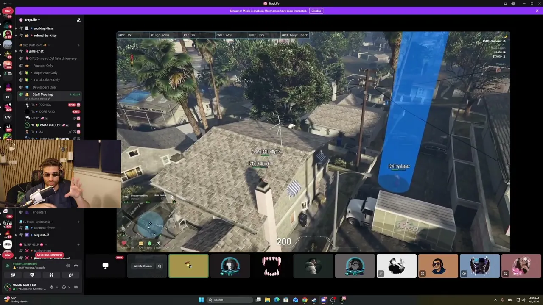543x305 pixels.
Task: Collapse the tl rp staff room category
Action: [34, 45]
